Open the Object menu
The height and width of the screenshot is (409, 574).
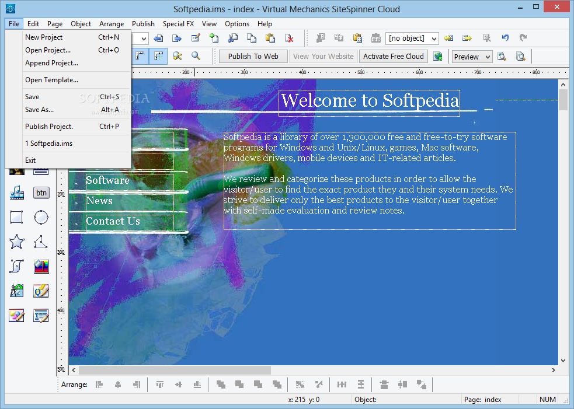[x=81, y=24]
